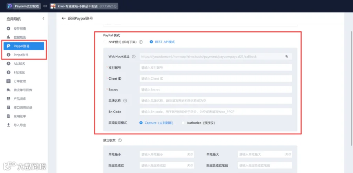Viewport: 353px width, 173px height.
Task: Focus the Secret input field
Action: [x=216, y=89]
